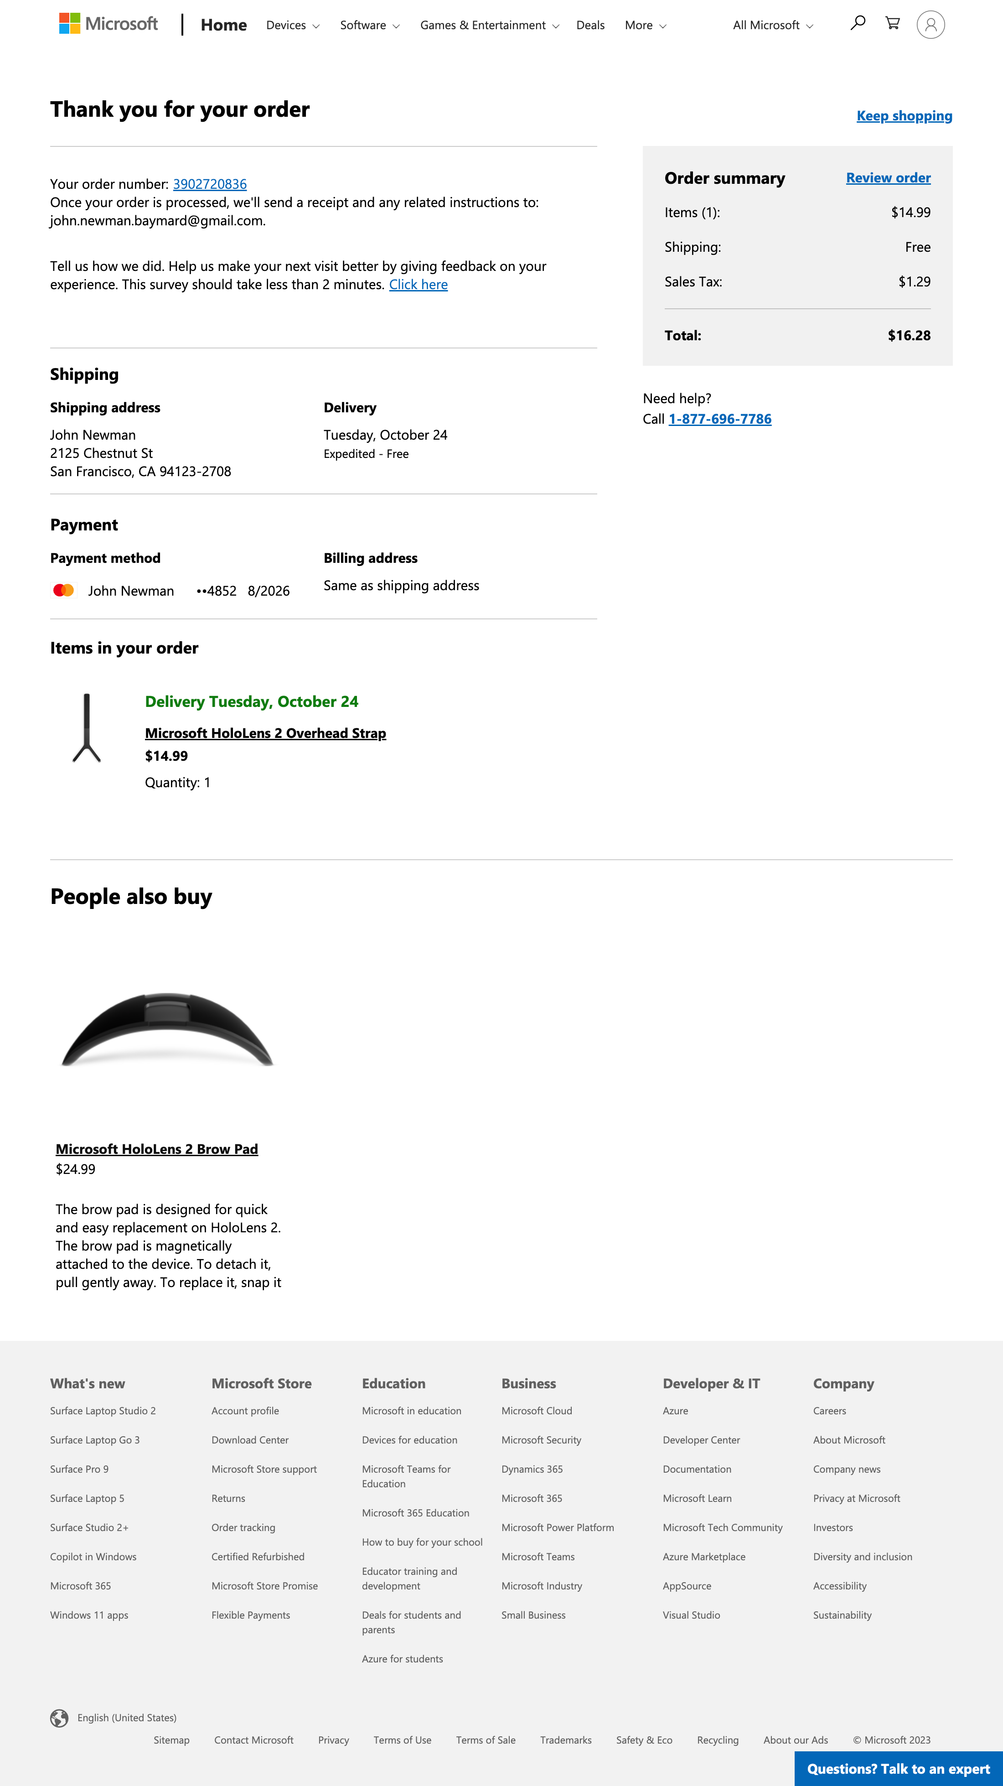Open the Deals menu item
Image resolution: width=1003 pixels, height=1786 pixels.
point(590,25)
